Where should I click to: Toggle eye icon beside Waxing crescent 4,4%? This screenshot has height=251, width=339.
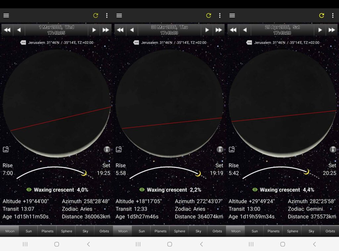coord(255,190)
